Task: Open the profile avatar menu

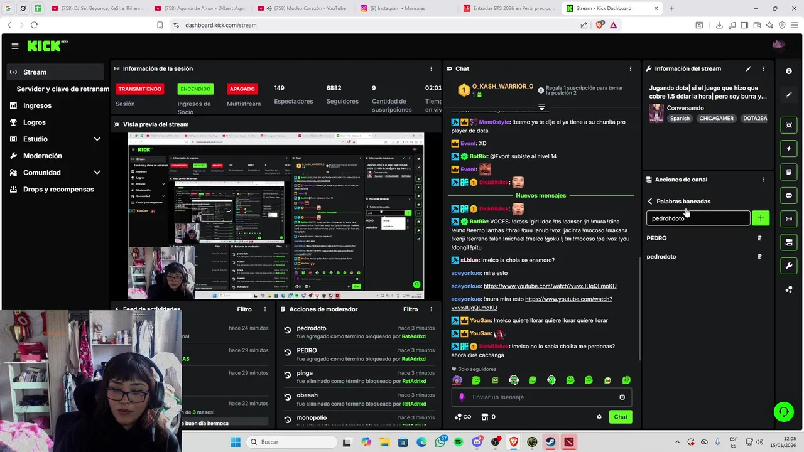Action: 779,45
